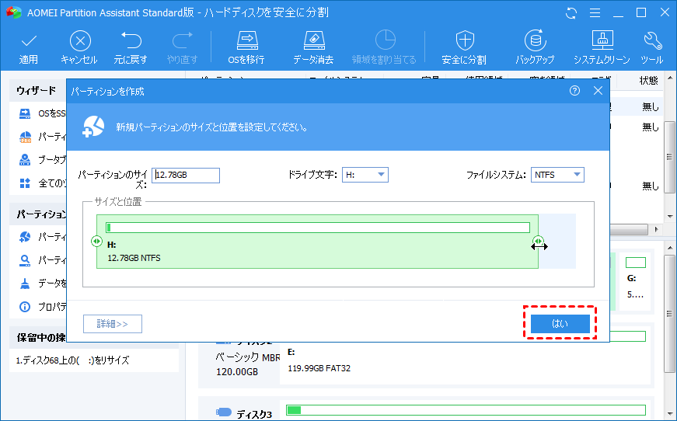Click the Allocate Space (領域を割り当てる) icon

click(x=385, y=40)
